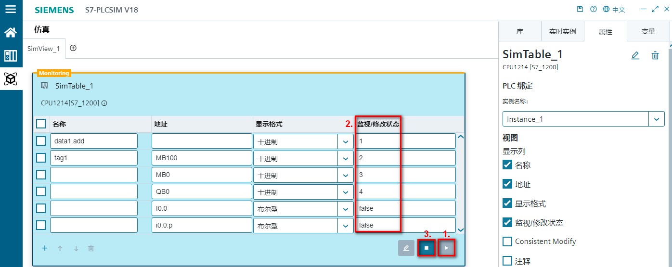This screenshot has width=672, height=267.
Task: Rename SimTable_1 with properties pencil icon
Action: (635, 55)
